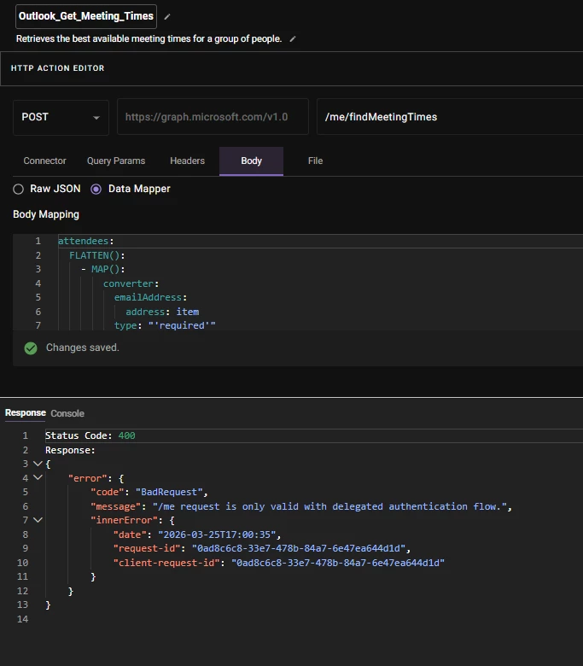Click the "code": "BadRequest" line

coord(149,493)
